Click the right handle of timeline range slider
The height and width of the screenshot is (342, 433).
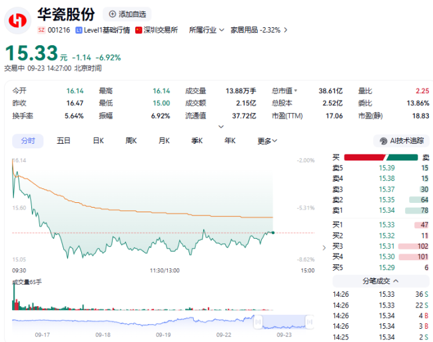[311, 322]
